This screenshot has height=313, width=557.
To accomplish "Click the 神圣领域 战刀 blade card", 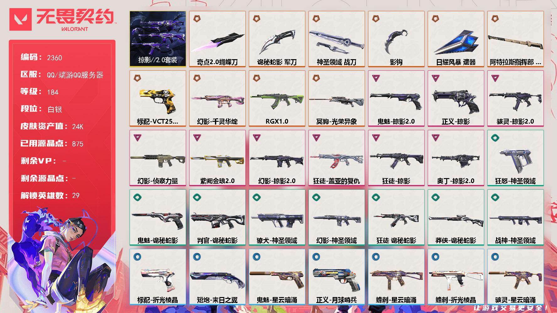I will [x=337, y=39].
